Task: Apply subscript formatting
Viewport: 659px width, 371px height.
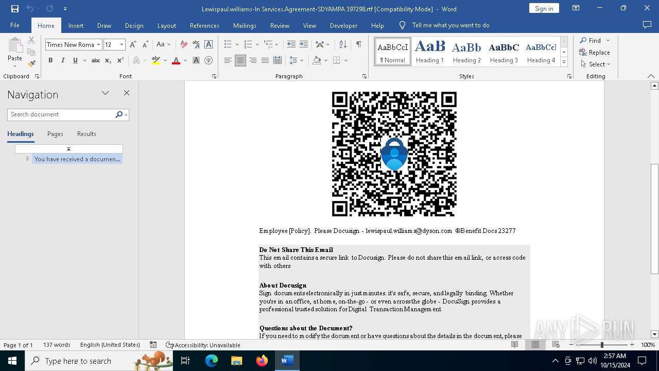Action: [108, 60]
